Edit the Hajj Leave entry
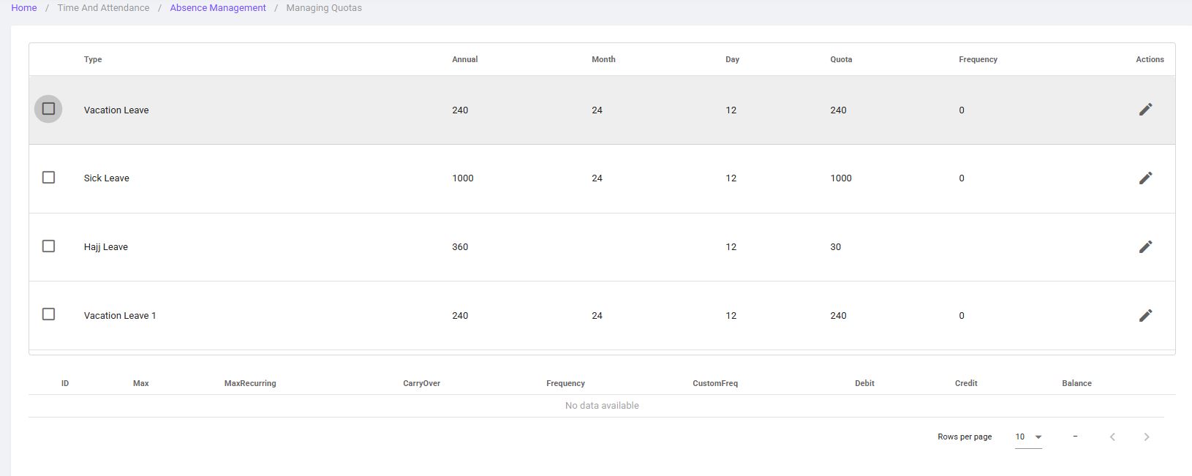The image size is (1192, 476). (1145, 246)
